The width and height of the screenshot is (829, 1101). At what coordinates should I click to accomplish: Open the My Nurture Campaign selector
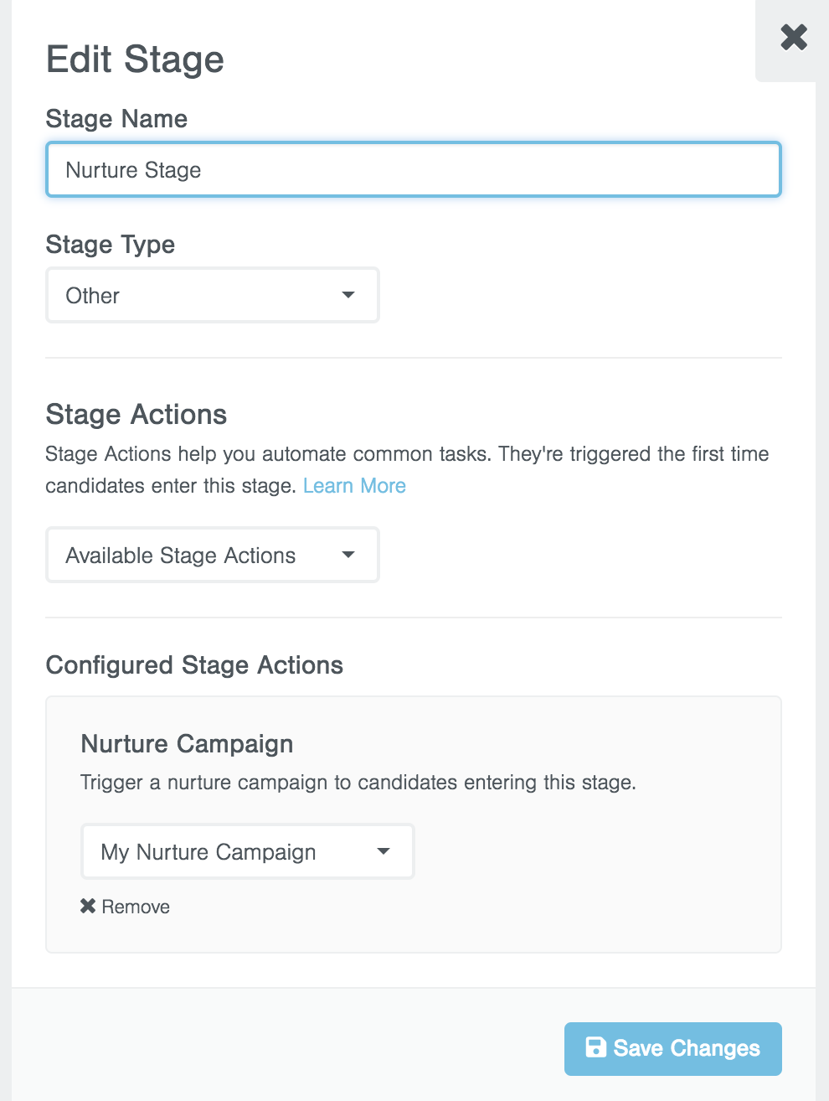point(247,851)
